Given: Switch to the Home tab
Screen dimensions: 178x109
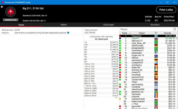Looking at the screenshot, I should (21, 25).
